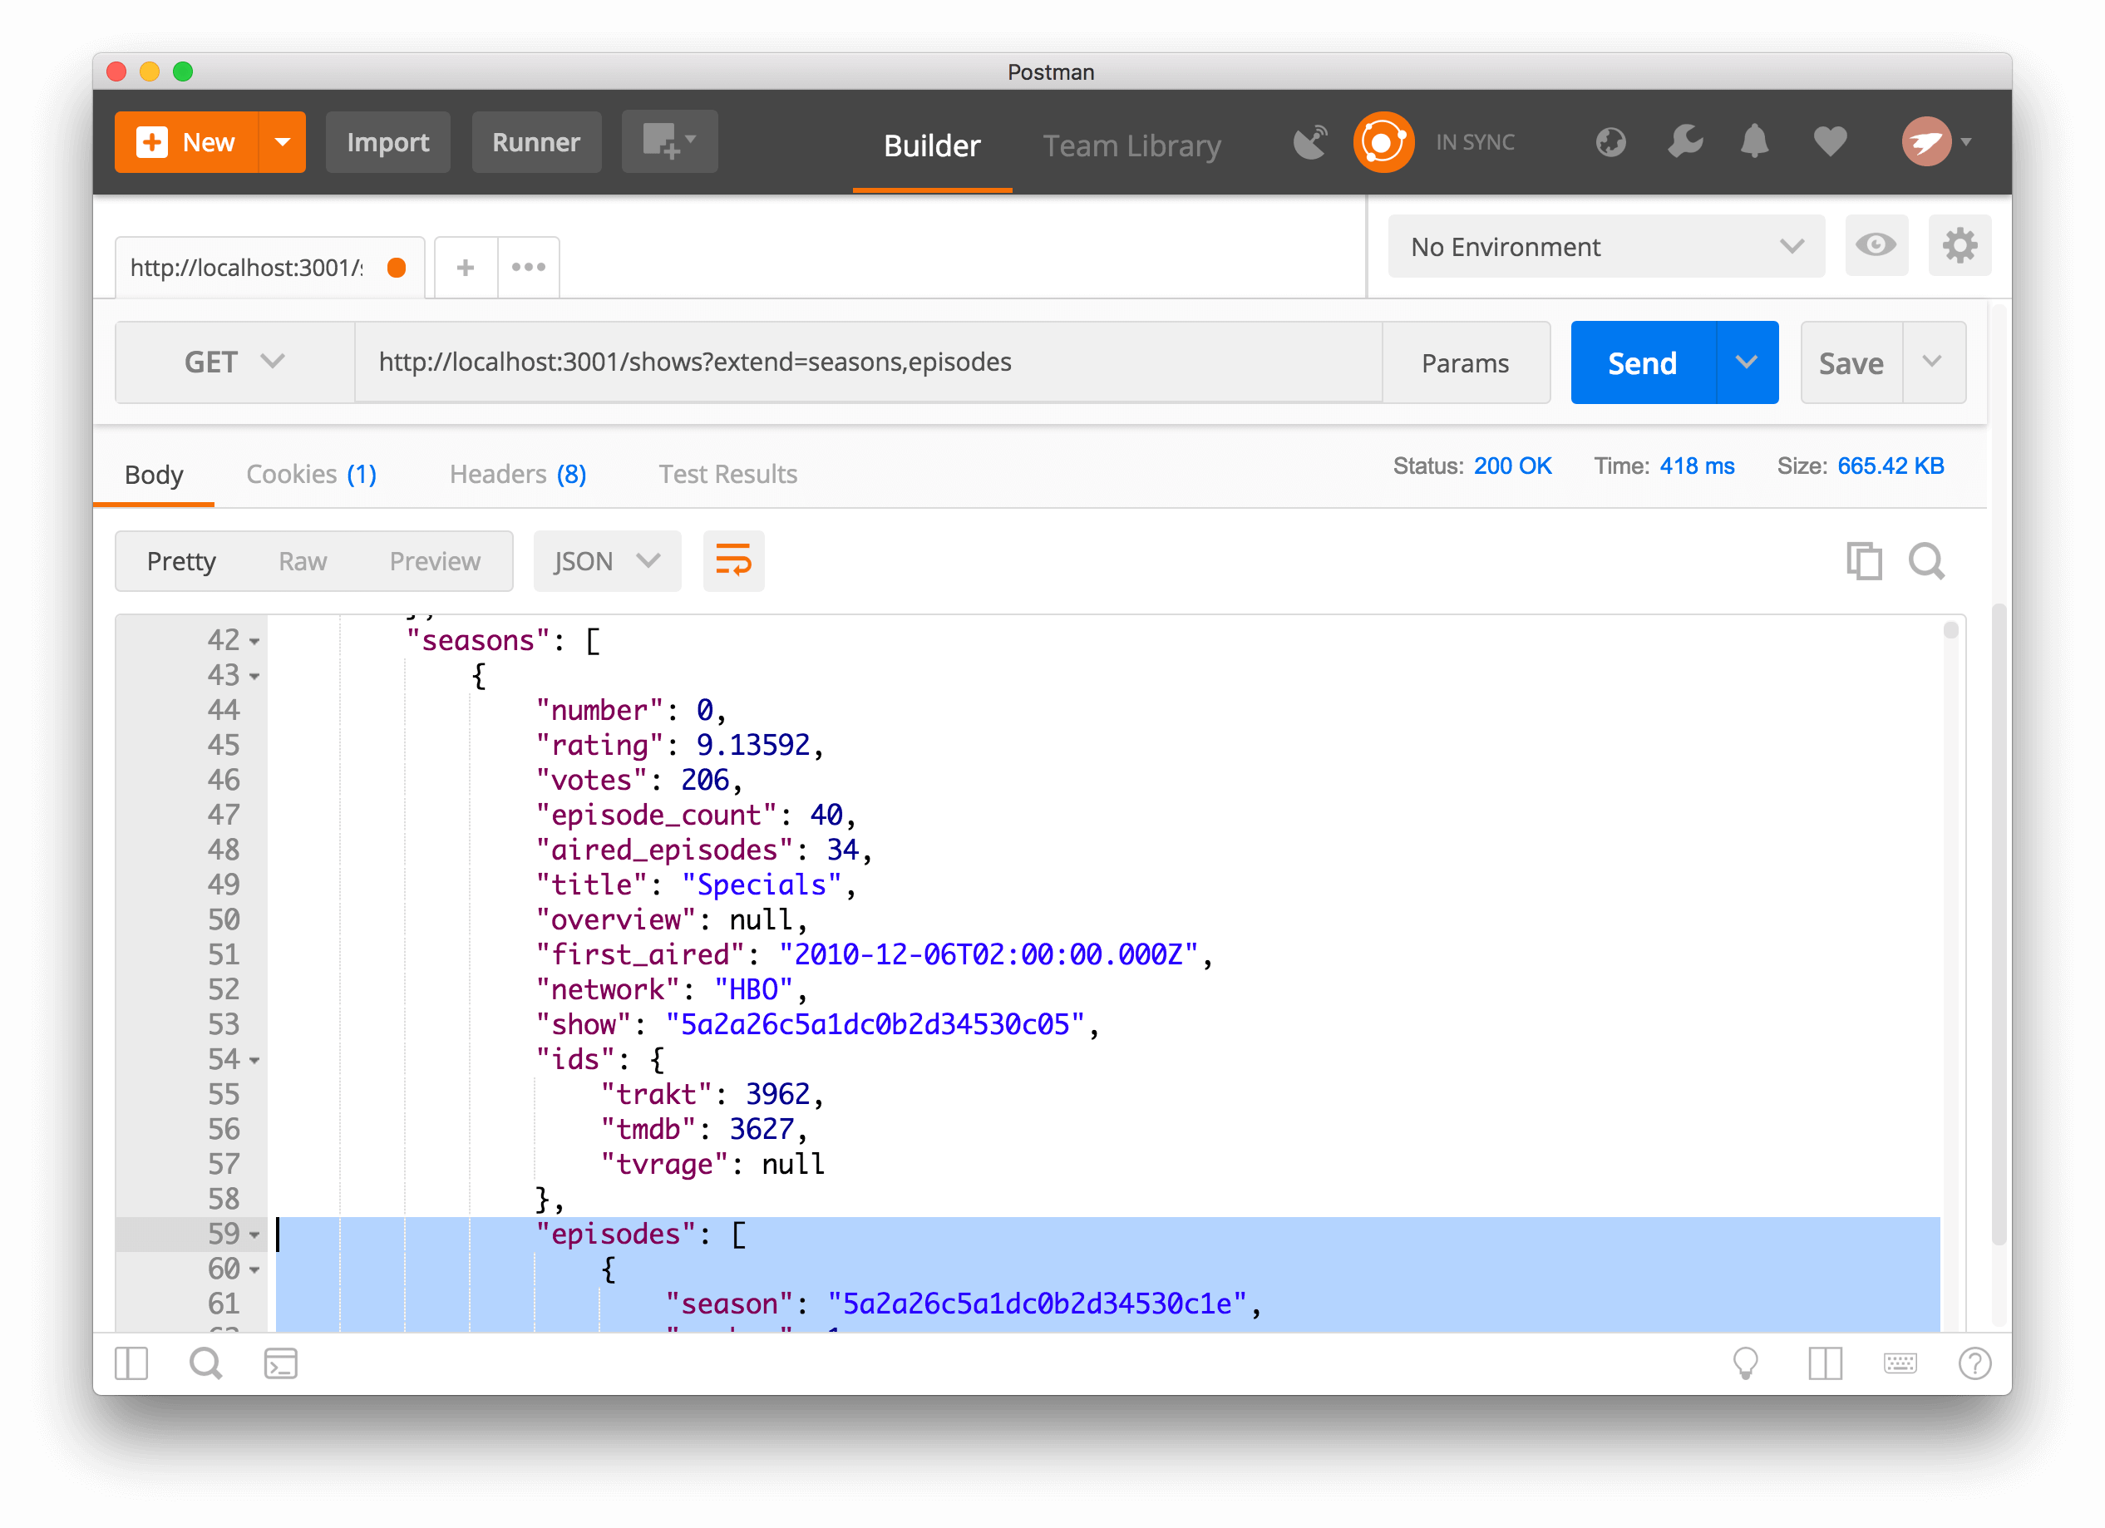Viewport: 2105px width, 1528px height.
Task: Open keyboard shortcuts from status bar
Action: 1900,1363
